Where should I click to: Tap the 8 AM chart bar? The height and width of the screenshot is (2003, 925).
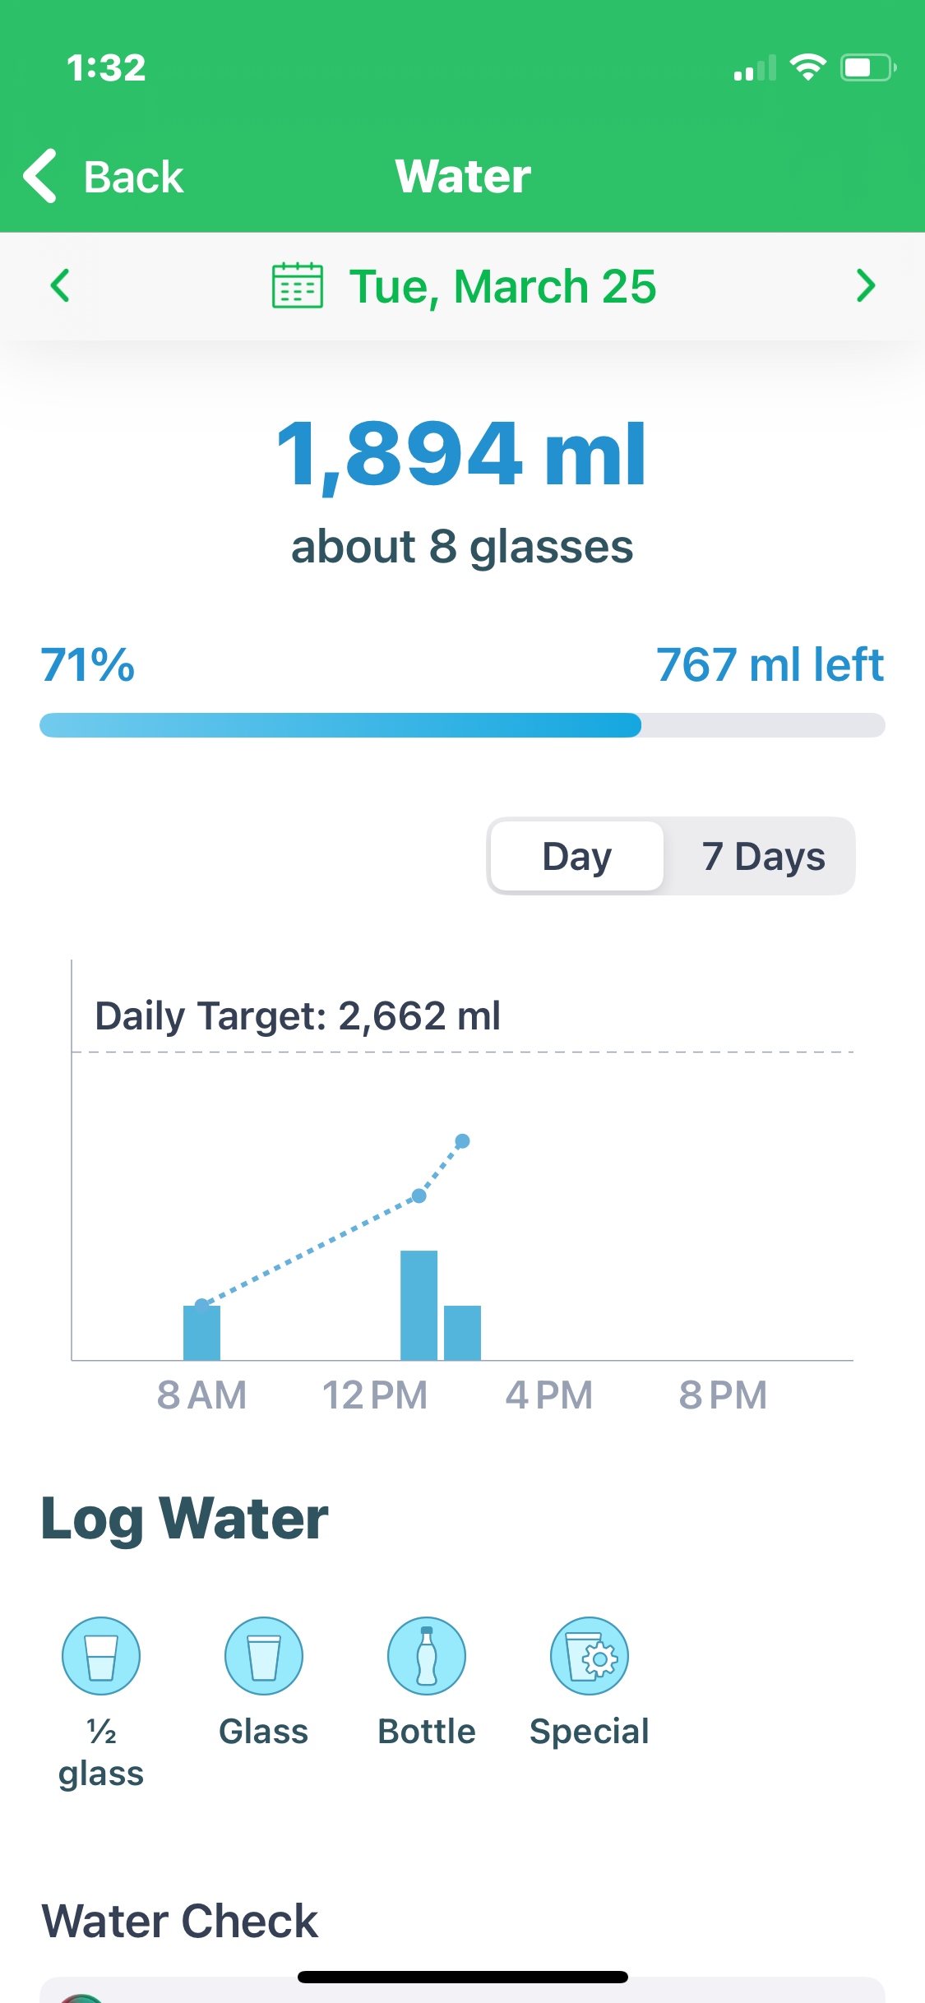[x=201, y=1332]
